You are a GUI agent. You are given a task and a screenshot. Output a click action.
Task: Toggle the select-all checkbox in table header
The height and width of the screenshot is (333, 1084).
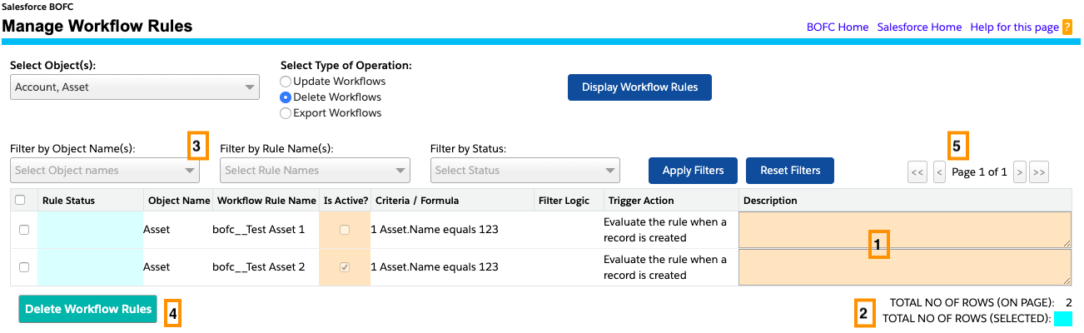[21, 200]
